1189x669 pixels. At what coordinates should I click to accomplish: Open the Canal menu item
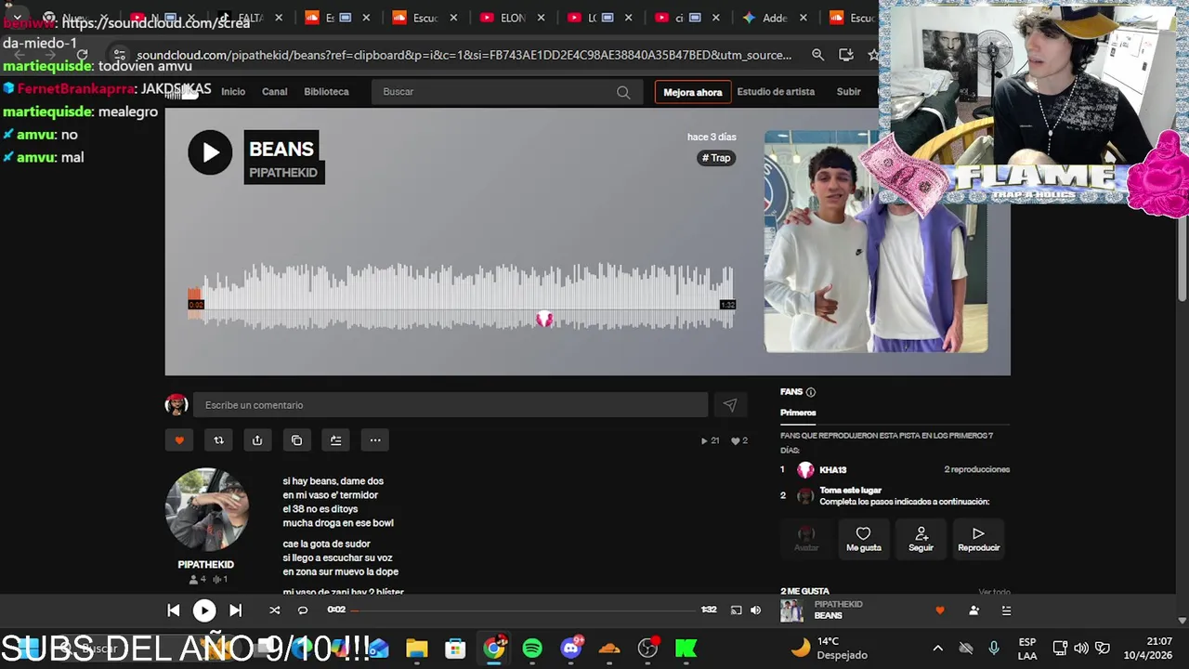tap(274, 92)
